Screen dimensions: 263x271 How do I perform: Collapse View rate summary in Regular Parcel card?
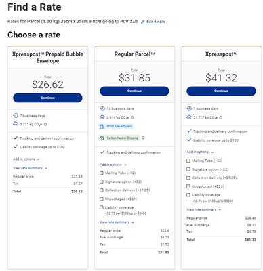click(117, 222)
